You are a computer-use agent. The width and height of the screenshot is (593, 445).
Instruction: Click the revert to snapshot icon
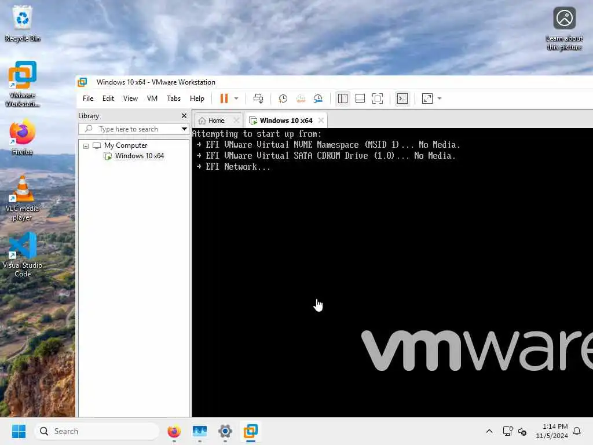click(x=301, y=99)
